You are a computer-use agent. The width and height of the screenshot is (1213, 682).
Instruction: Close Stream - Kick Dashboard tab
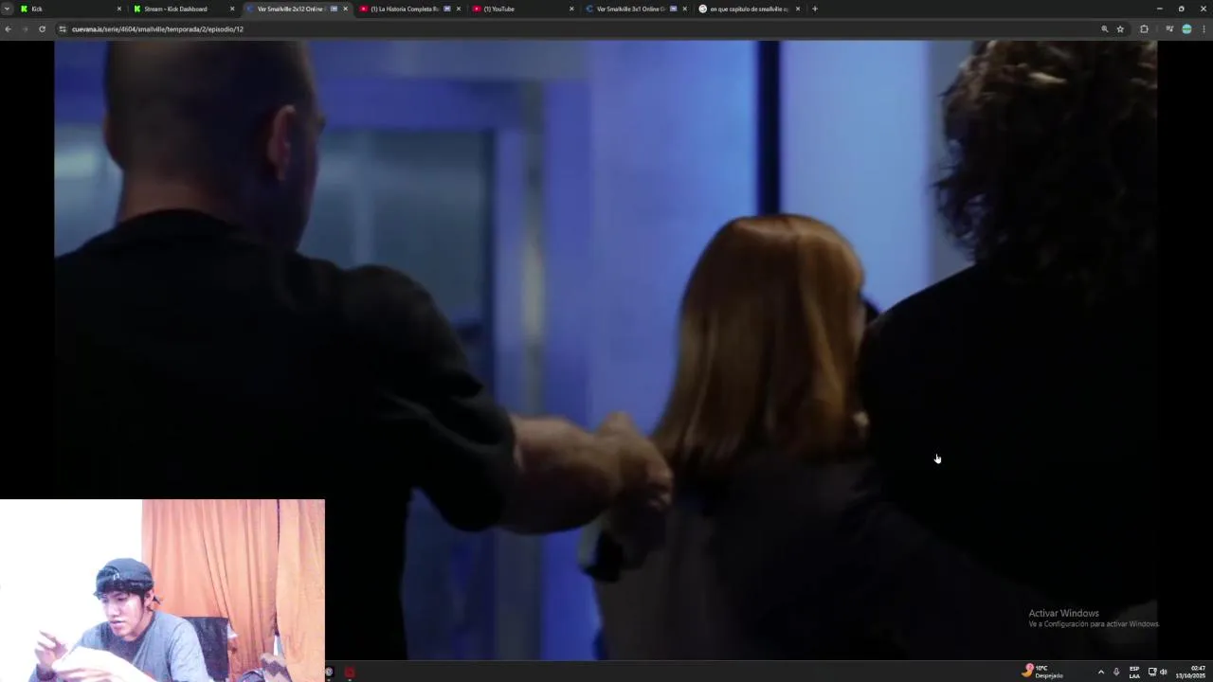pyautogui.click(x=231, y=9)
